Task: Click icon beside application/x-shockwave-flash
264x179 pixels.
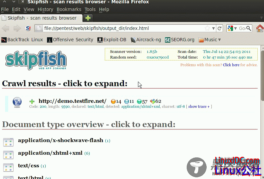Action: [8, 142]
